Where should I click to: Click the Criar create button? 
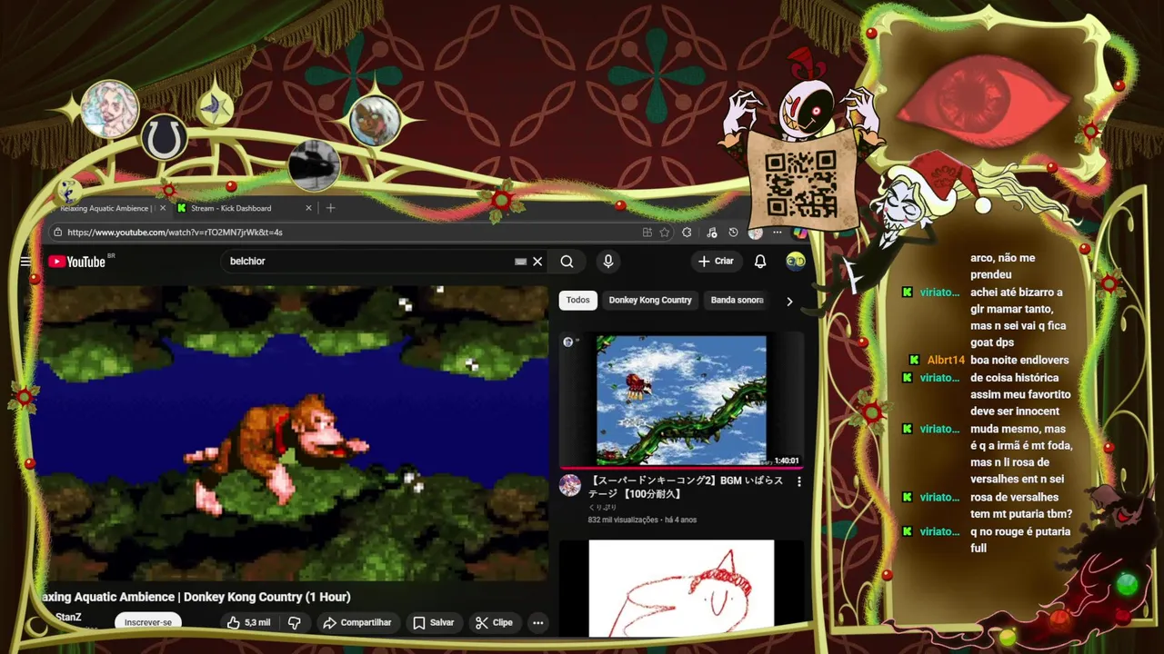point(716,262)
